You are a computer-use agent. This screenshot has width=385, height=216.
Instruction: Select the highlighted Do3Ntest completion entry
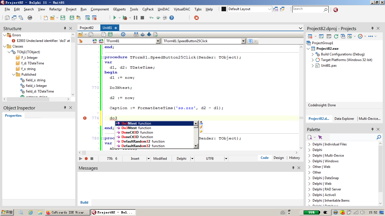pos(154,123)
